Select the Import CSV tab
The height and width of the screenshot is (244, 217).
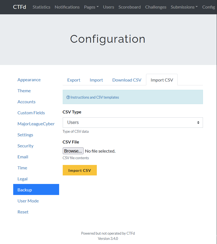coord(162,80)
